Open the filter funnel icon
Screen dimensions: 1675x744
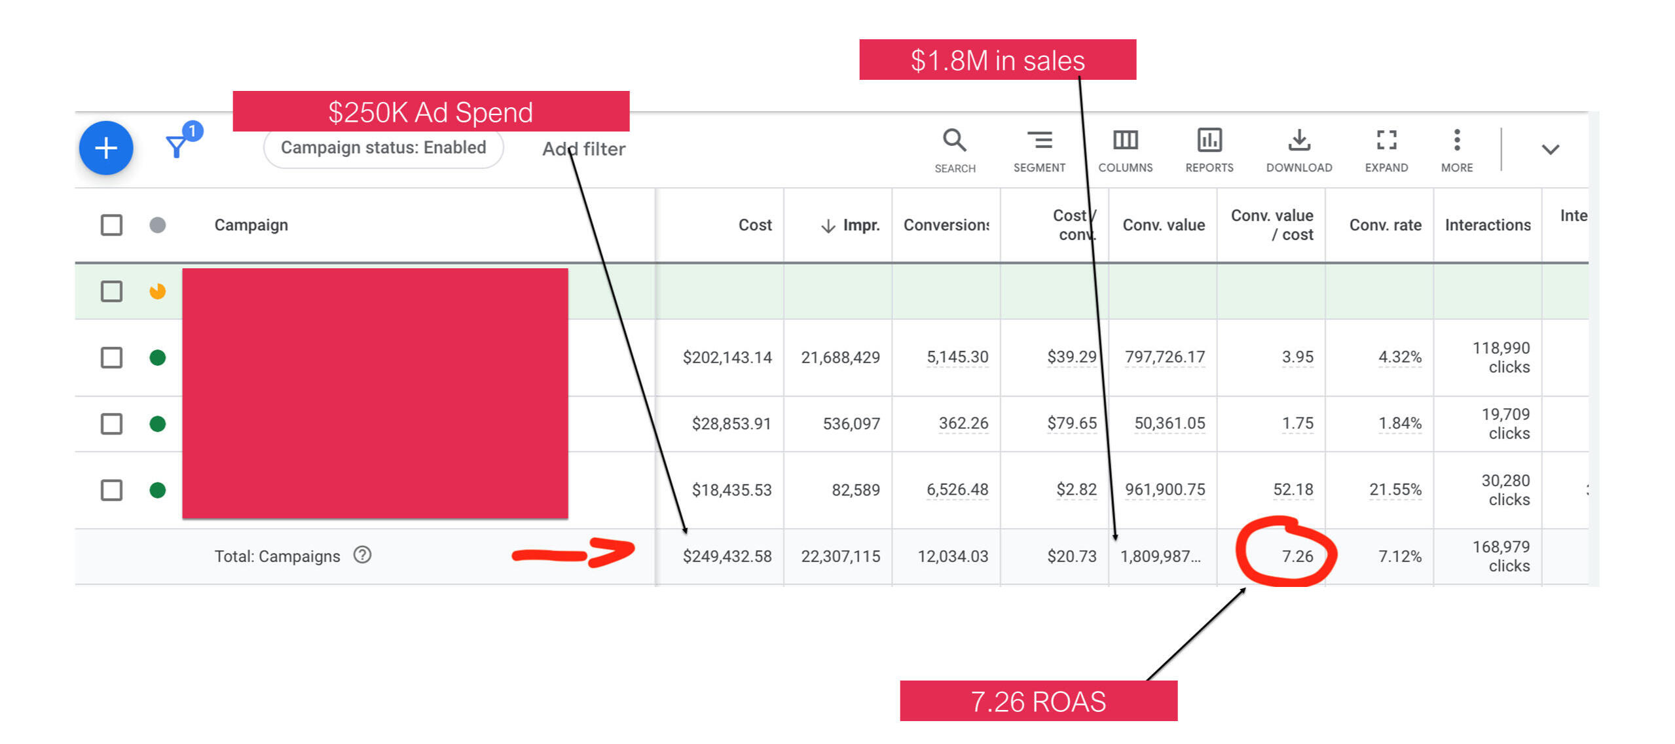(177, 146)
